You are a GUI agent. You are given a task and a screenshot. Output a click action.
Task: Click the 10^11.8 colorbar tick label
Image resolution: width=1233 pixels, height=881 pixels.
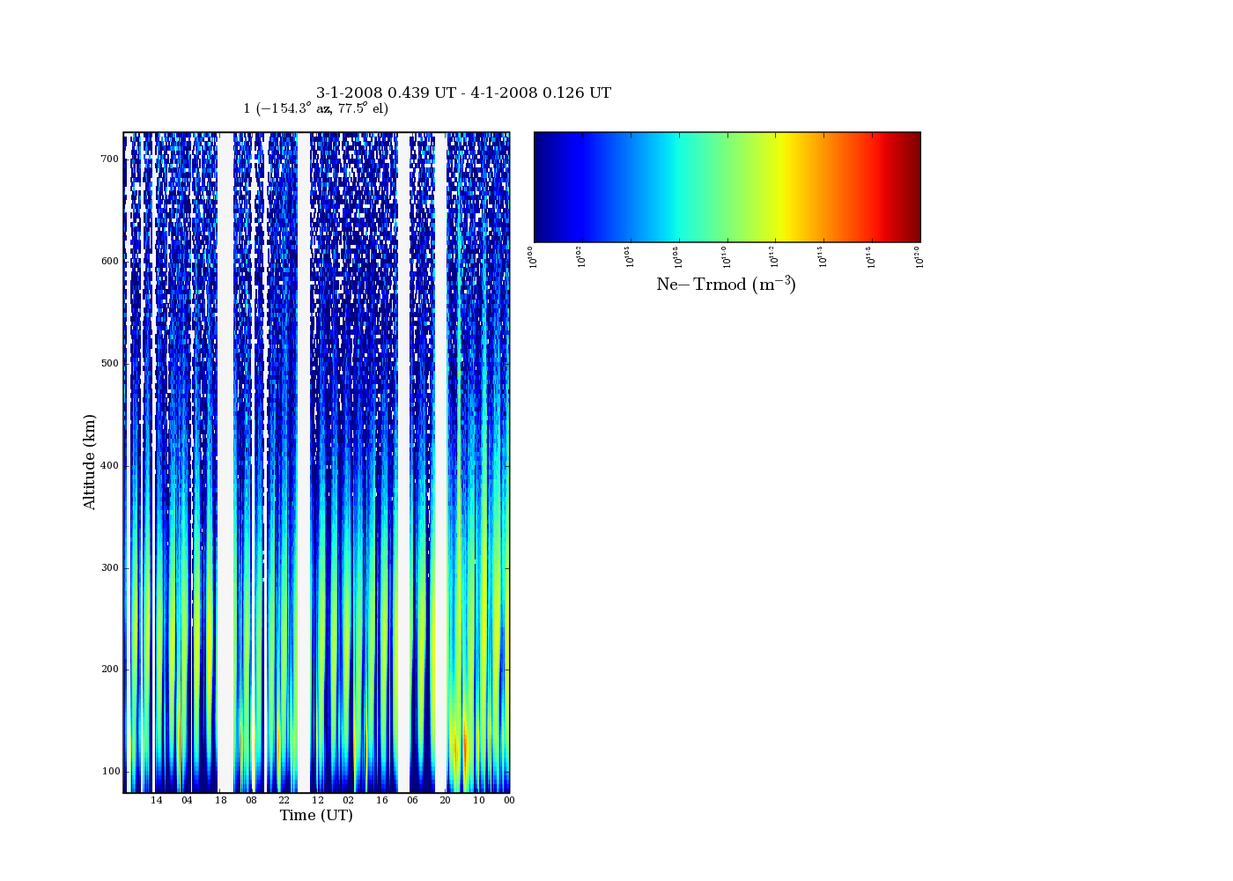coord(871,256)
